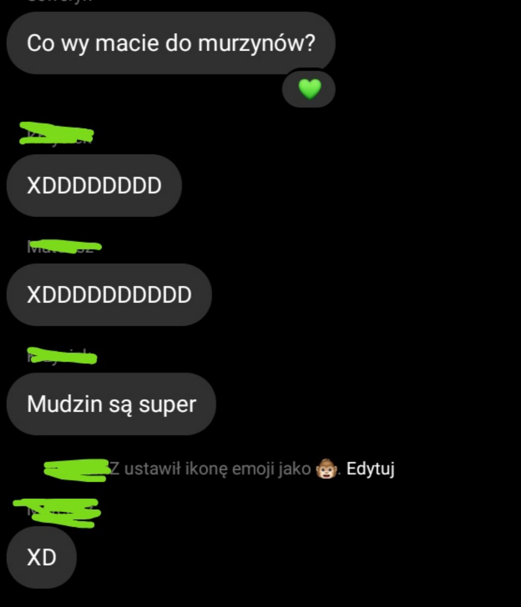Click the scribbled sender name above "XD"

pos(56,513)
